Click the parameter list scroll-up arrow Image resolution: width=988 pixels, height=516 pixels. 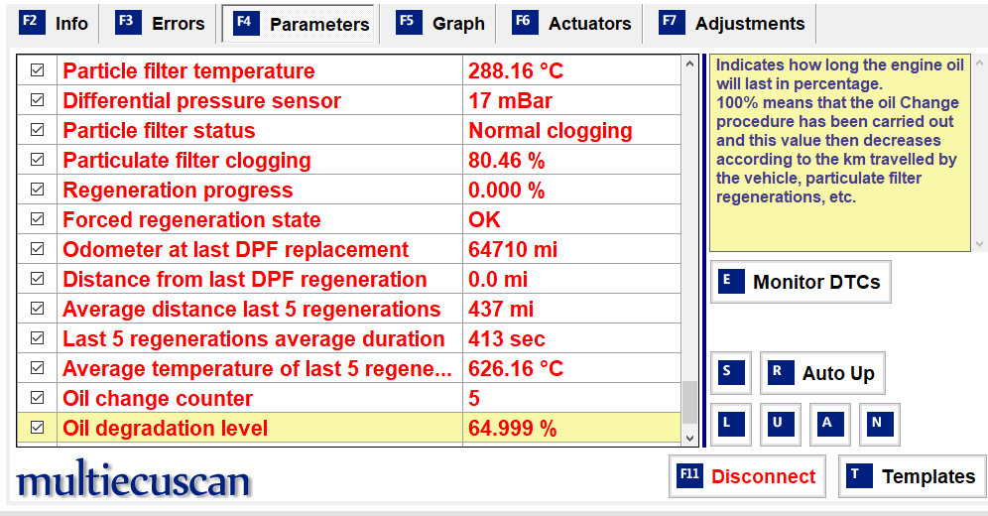pos(689,64)
